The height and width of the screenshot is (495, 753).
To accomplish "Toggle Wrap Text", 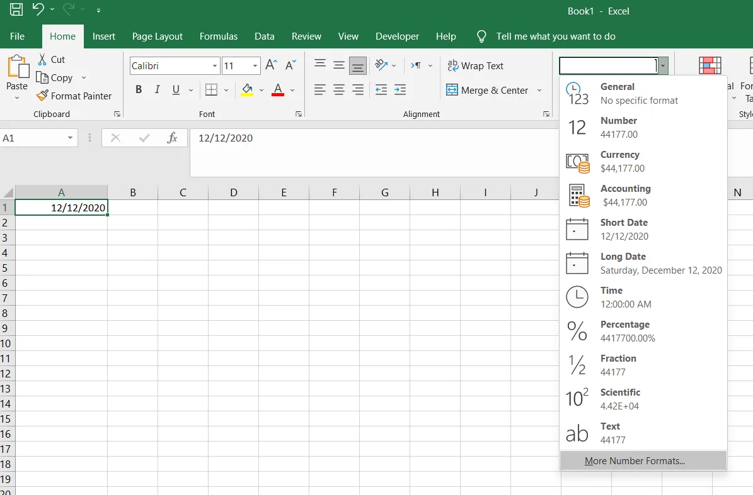I will point(475,65).
